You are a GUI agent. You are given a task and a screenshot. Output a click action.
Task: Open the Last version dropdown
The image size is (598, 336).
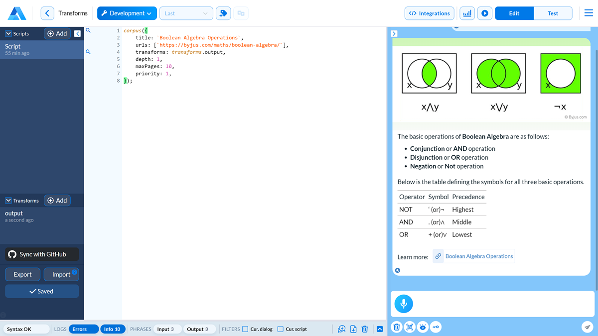pos(186,13)
